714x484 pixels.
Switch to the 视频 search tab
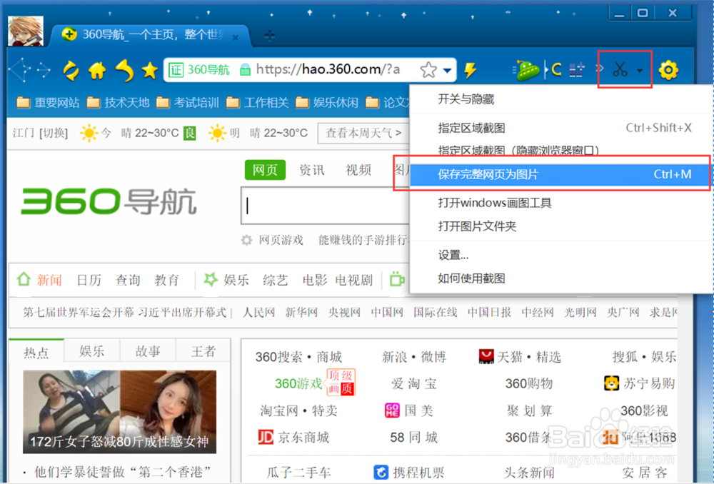pos(359,170)
